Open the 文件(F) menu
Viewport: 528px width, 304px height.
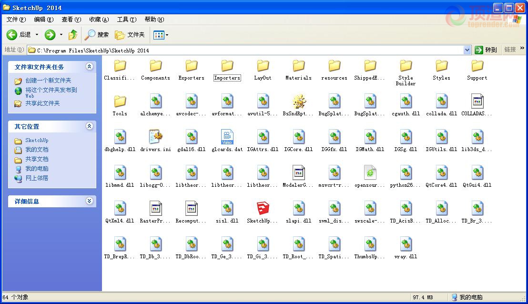[x=16, y=20]
